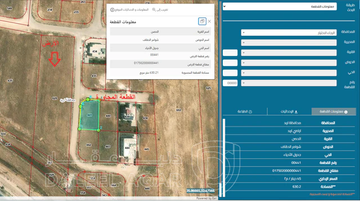Click the parcel number field showing 00000
The width and height of the screenshot is (360, 202).
tap(230, 83)
